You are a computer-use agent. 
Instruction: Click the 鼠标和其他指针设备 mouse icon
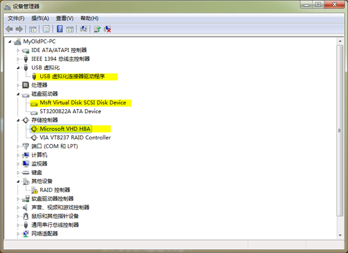click(26, 216)
